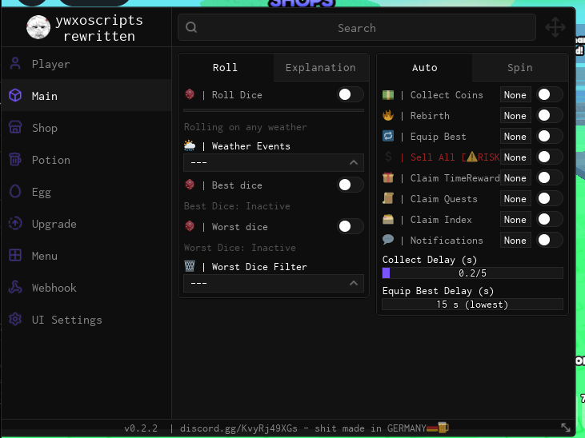
Task: Click the v0.2.2 version text
Action: 141,428
